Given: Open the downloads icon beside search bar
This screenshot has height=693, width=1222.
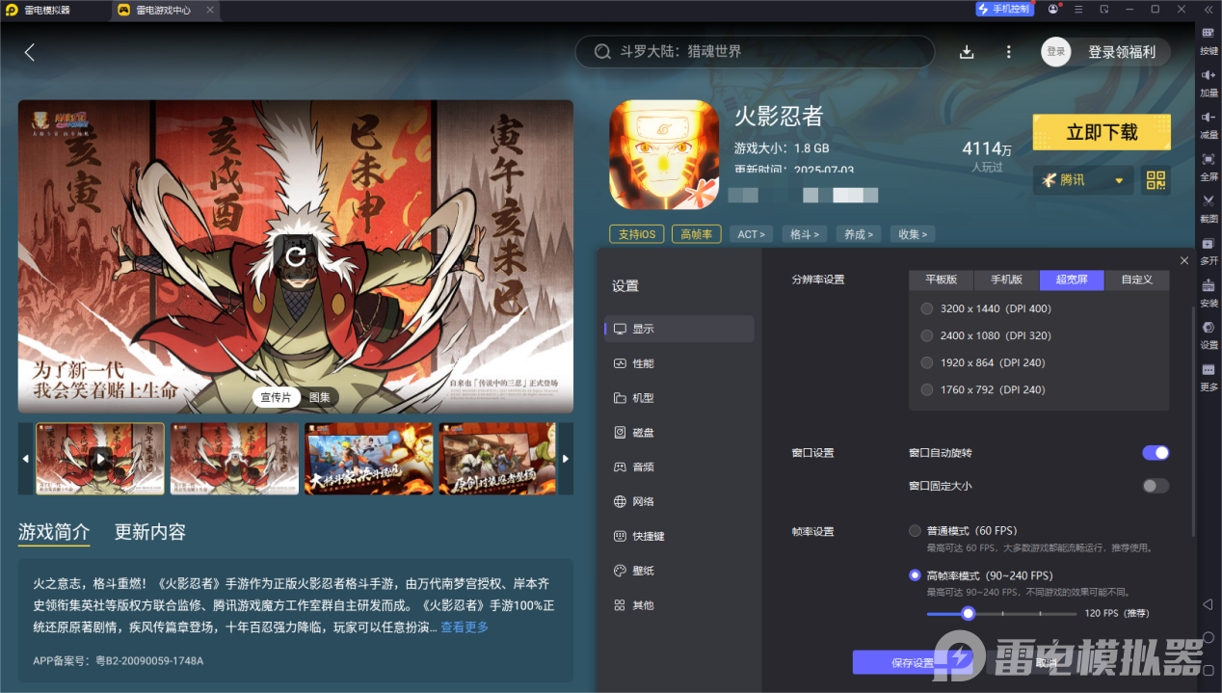Looking at the screenshot, I should tap(967, 52).
